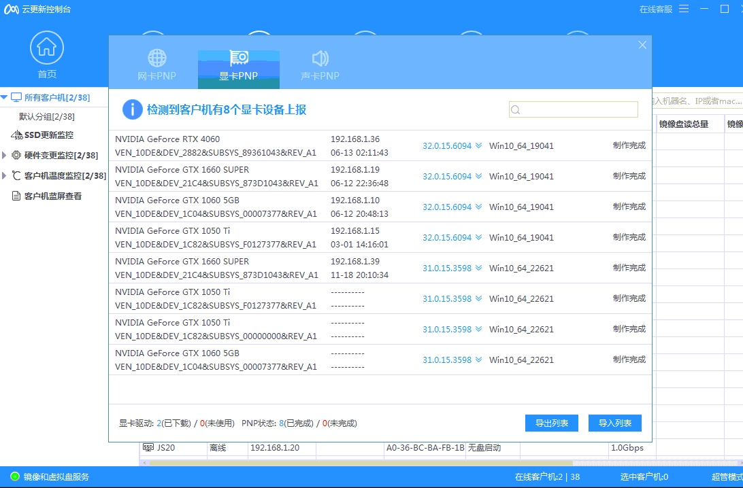Click the 网卡PNP globe icon
This screenshot has width=743, height=488.
[157, 58]
